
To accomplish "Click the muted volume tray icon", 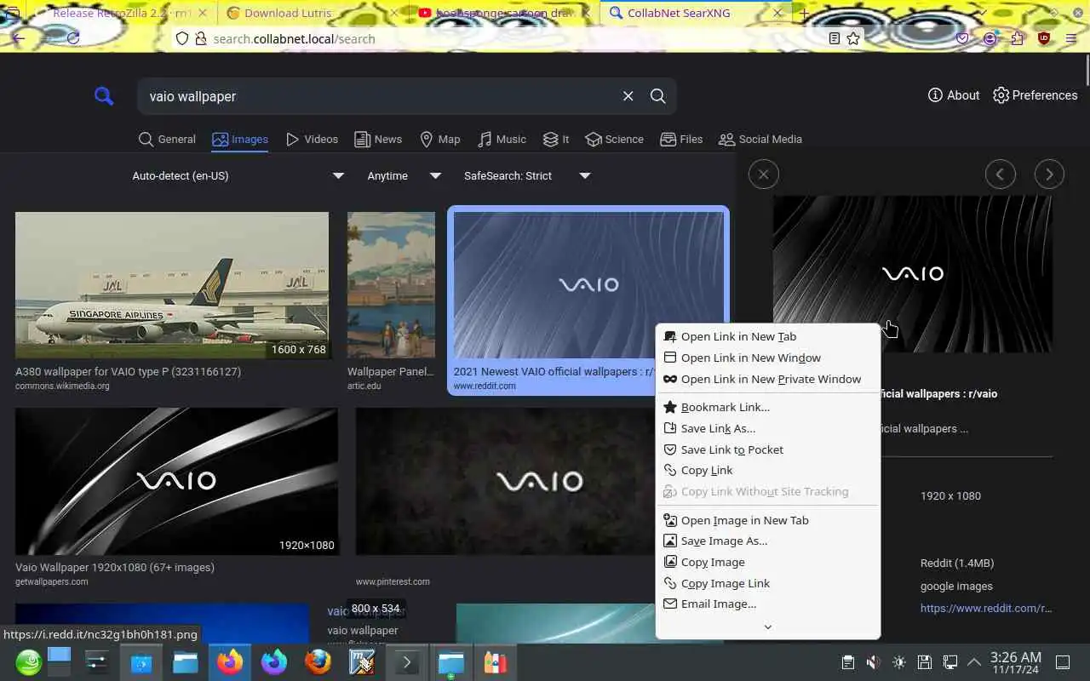I will pos(873,661).
